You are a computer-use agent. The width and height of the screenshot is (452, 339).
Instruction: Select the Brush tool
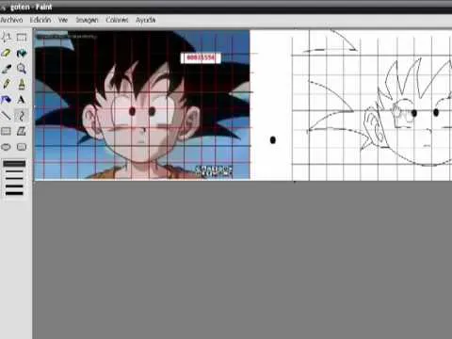tap(22, 84)
